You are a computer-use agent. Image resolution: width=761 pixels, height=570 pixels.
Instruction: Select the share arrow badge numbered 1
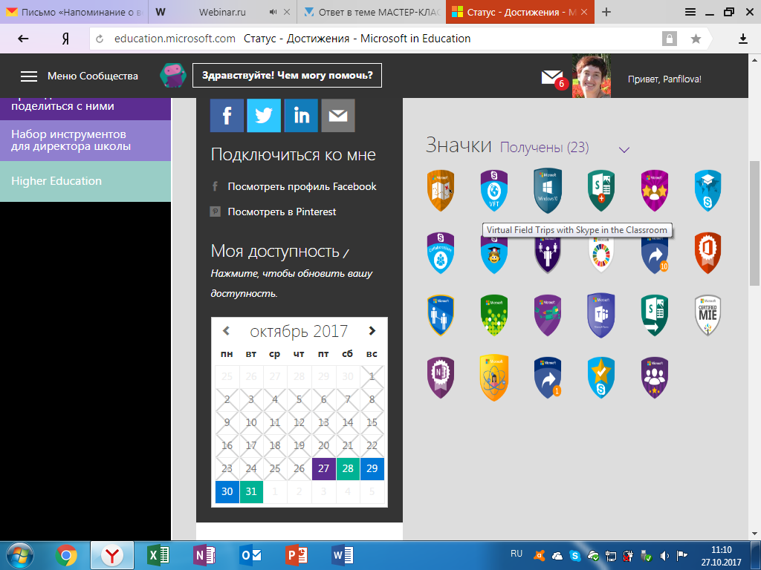[548, 378]
